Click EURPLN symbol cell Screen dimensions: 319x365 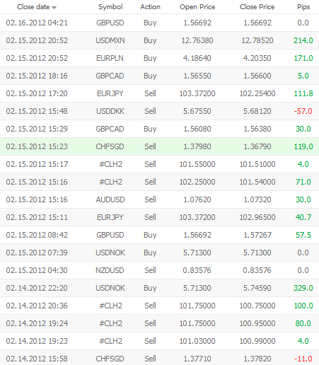pyautogui.click(x=110, y=58)
